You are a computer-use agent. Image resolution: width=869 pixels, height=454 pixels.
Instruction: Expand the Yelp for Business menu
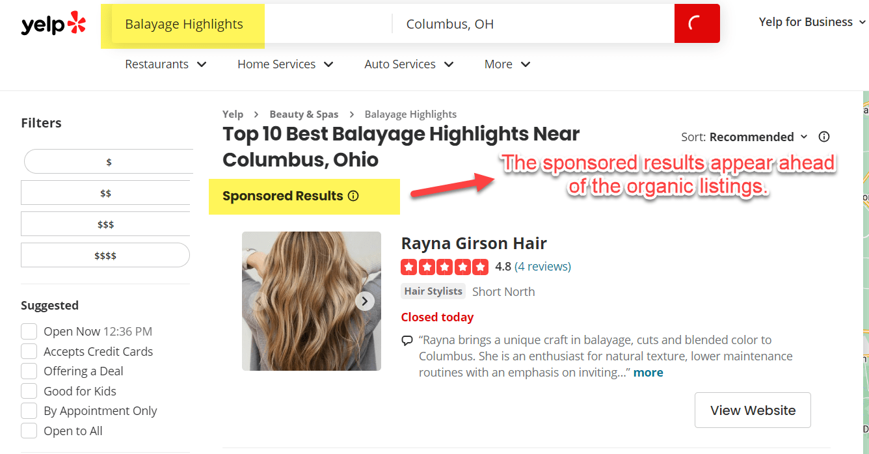coord(812,22)
